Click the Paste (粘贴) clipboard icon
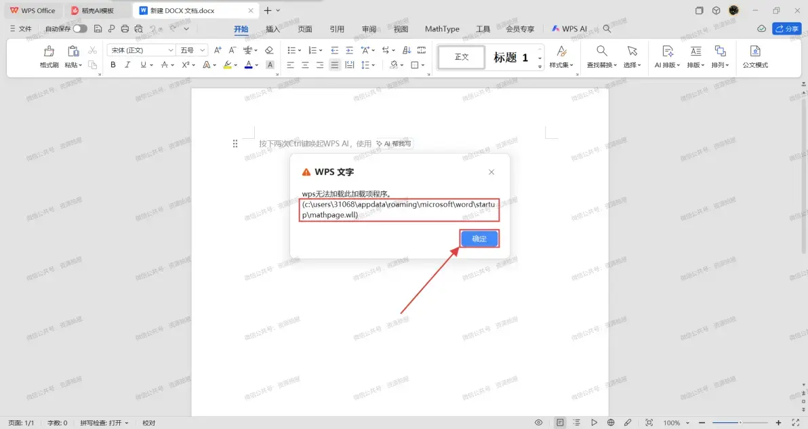This screenshot has height=429, width=808. [x=73, y=51]
